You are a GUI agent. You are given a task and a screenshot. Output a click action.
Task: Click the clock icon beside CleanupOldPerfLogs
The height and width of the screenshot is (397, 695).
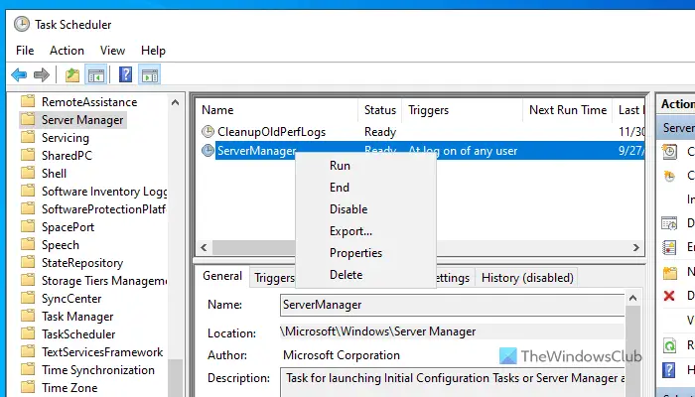(x=208, y=132)
